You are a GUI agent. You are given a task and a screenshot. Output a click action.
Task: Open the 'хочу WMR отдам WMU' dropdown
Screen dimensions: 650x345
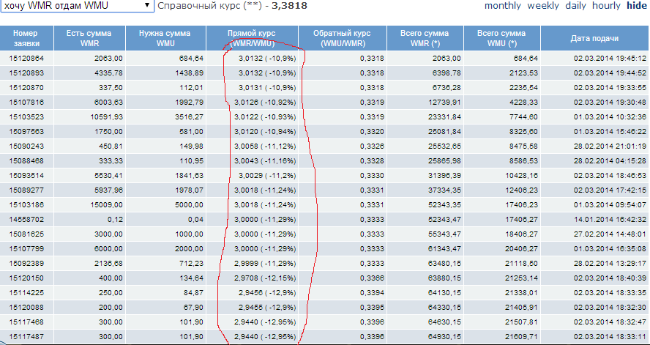tap(77, 6)
